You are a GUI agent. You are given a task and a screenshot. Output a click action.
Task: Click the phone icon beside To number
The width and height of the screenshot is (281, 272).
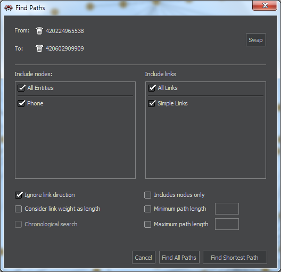[39, 48]
